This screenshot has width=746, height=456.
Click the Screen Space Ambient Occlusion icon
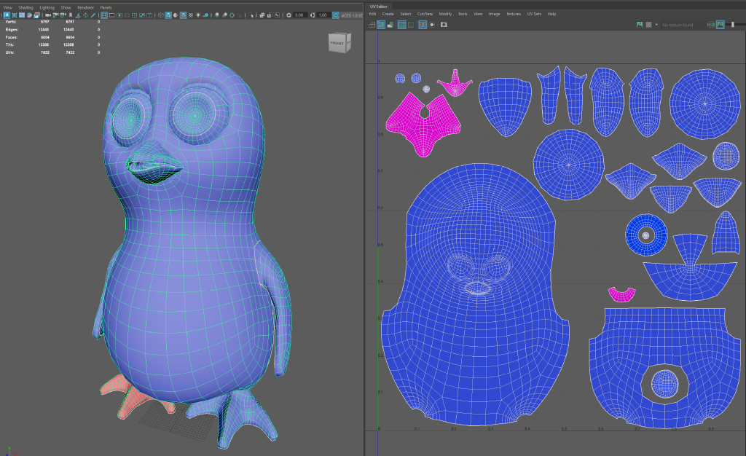click(x=217, y=15)
